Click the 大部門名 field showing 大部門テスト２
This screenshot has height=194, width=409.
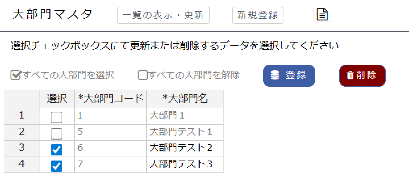click(x=185, y=149)
